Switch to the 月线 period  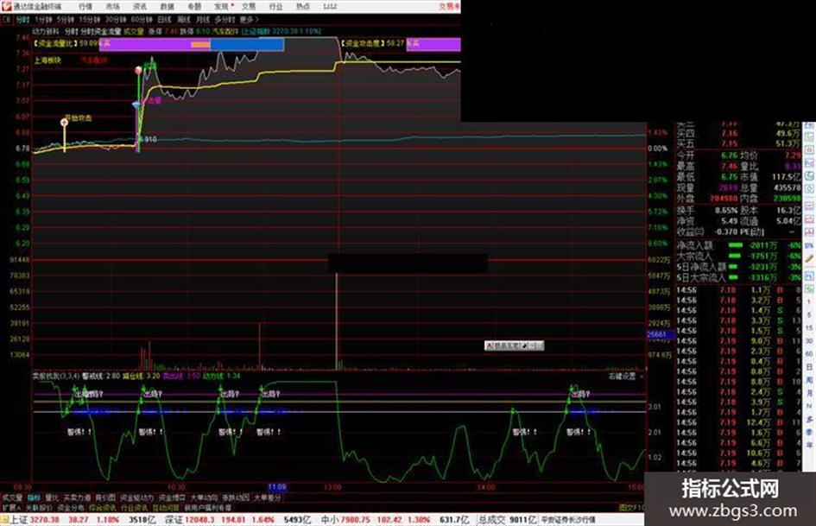(x=202, y=20)
